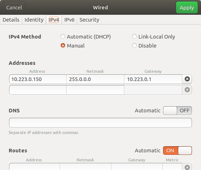Edit the gateway field 10.223.0.1
This screenshot has width=201, height=170.
point(153,79)
